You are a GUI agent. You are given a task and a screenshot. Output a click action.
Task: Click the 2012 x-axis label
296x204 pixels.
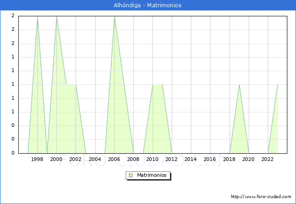point(171,159)
